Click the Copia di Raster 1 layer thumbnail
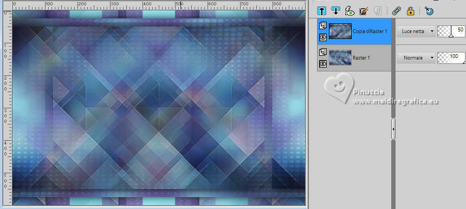Viewport: 466px width, 209px height. [340, 31]
